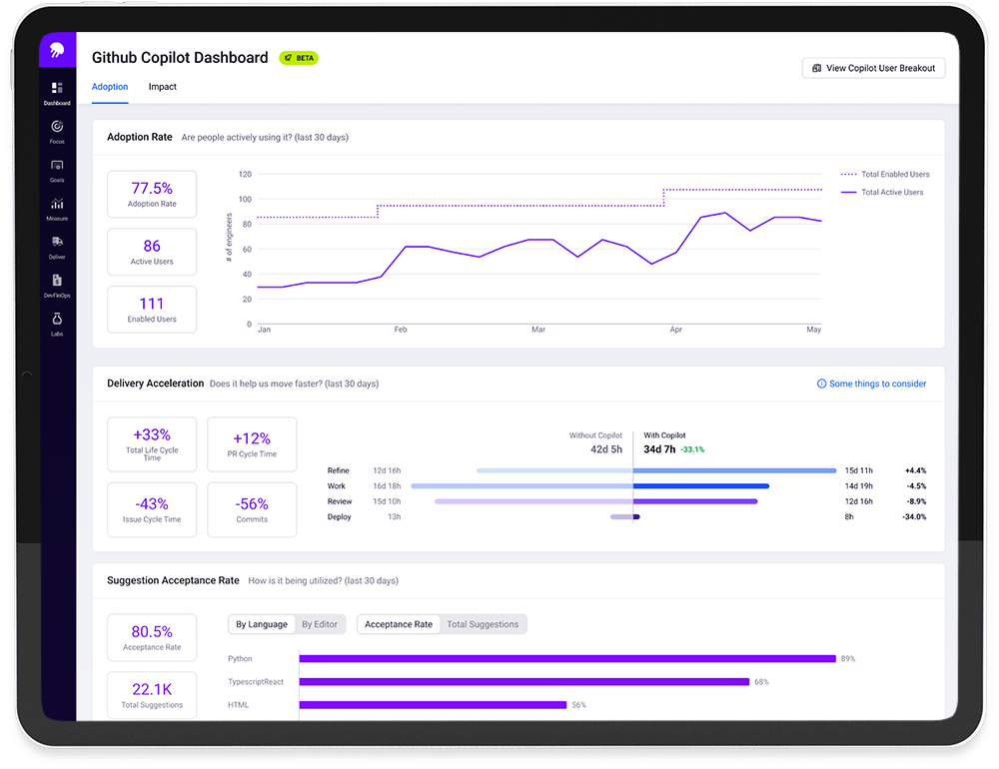Open the Deliver truck icon
Screen dimensions: 999x769
click(x=57, y=242)
